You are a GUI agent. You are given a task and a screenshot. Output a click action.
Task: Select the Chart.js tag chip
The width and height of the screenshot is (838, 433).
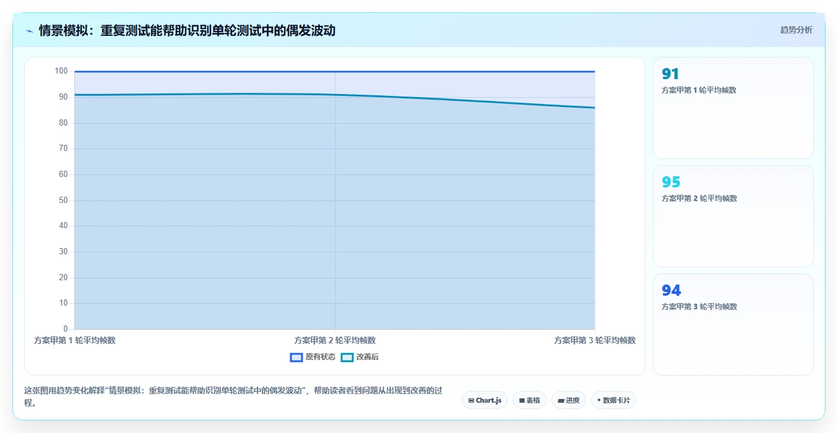click(485, 400)
